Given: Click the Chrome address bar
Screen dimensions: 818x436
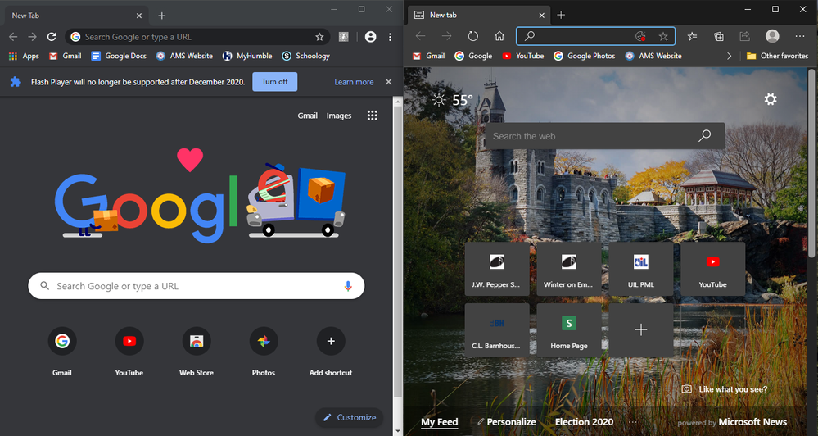Looking at the screenshot, I should (197, 37).
